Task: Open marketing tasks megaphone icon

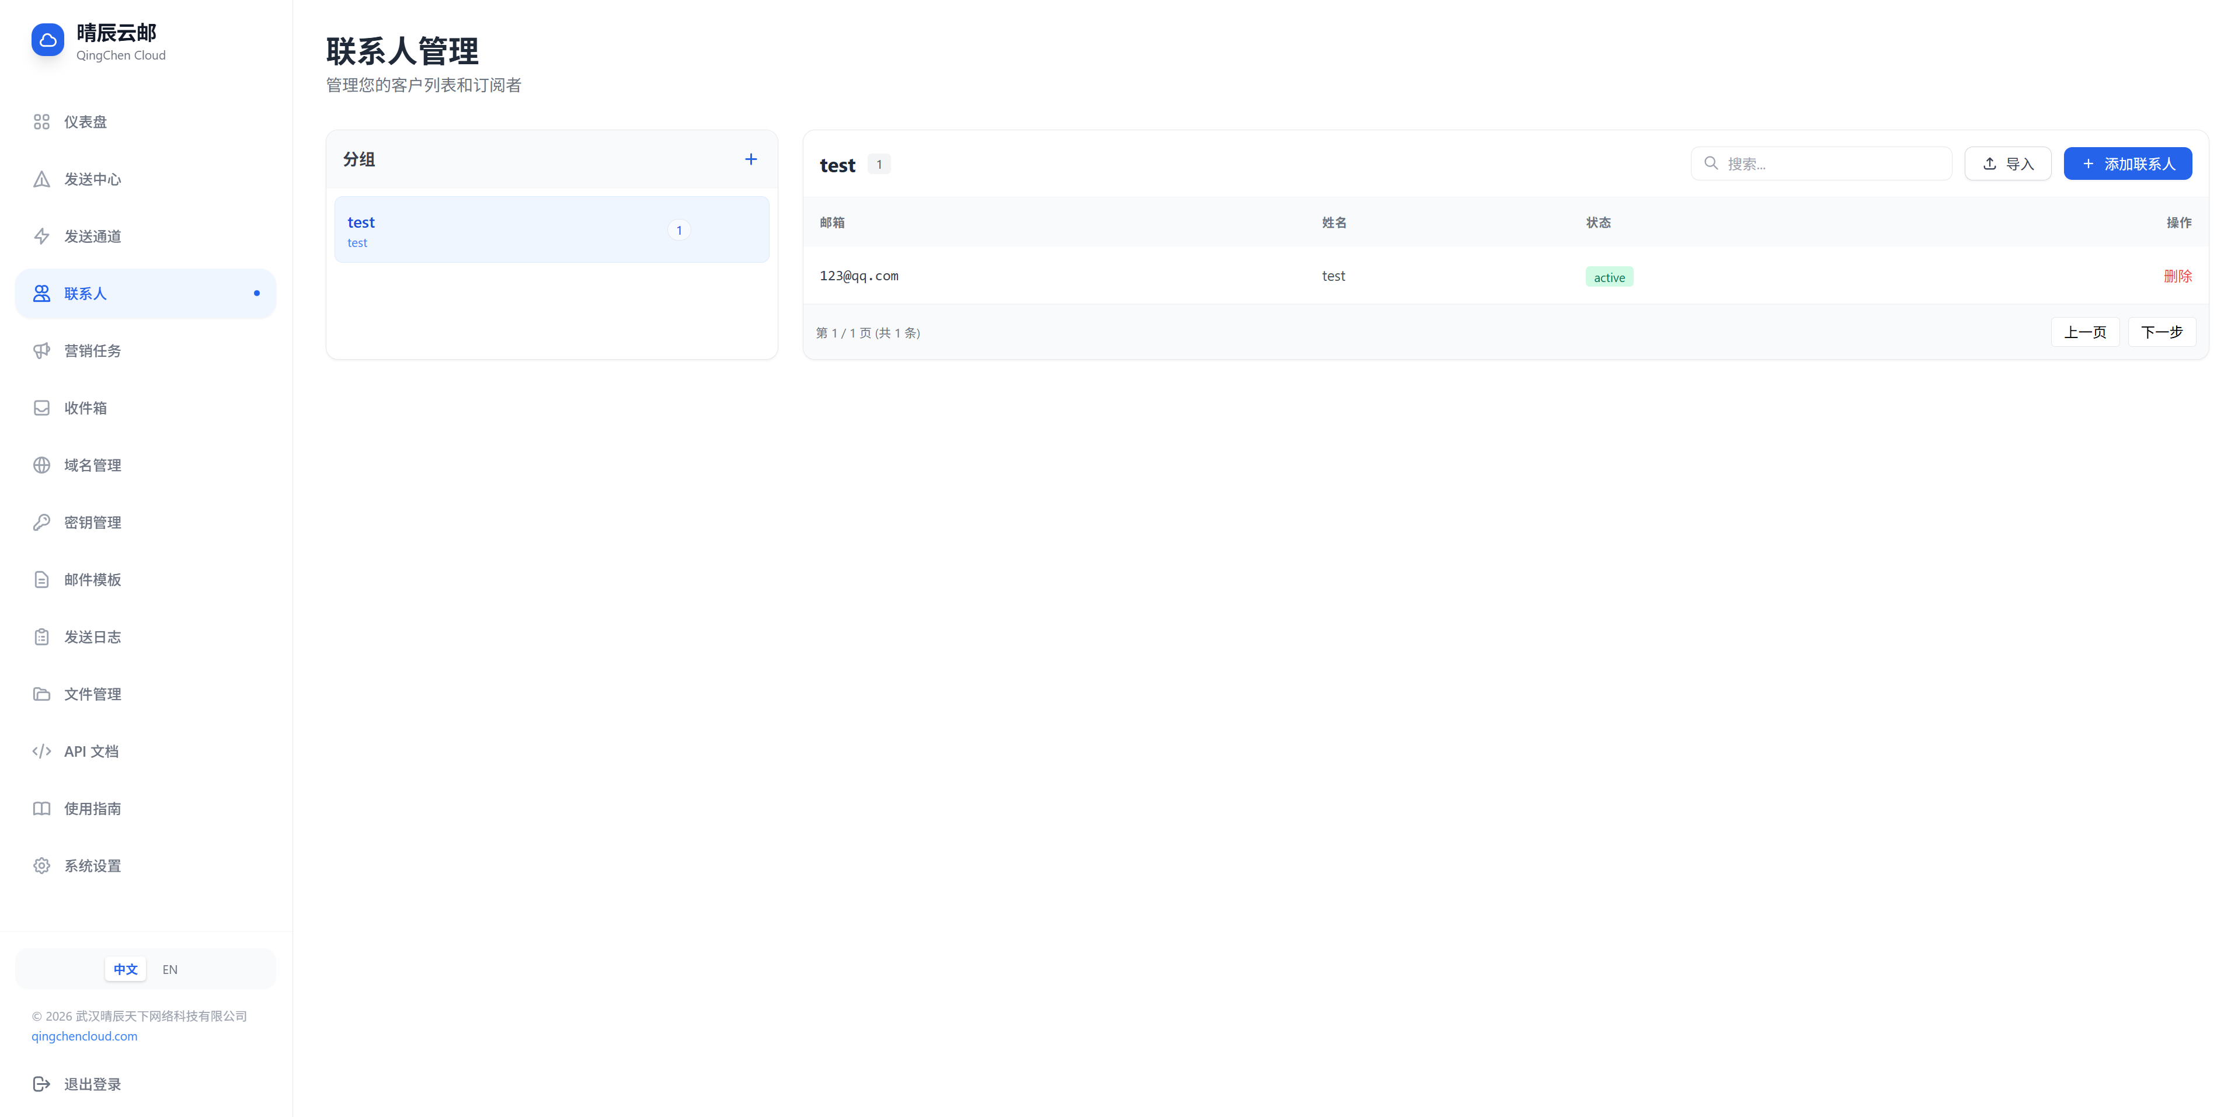Action: coord(41,351)
